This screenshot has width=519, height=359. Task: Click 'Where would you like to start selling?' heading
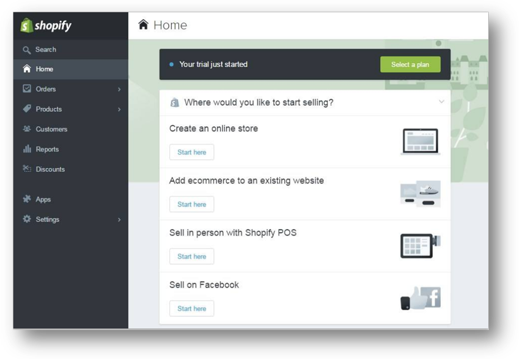[x=259, y=103]
